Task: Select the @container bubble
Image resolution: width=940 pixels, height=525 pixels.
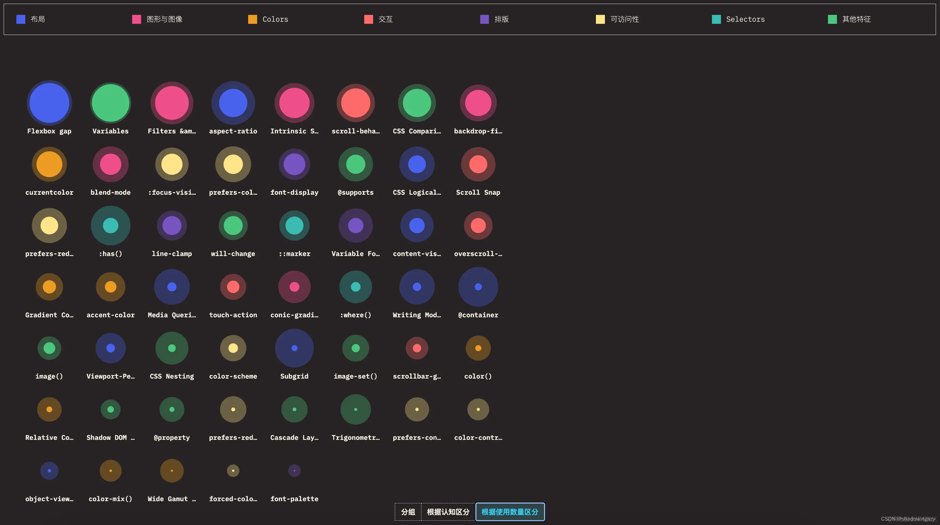Action: click(478, 287)
